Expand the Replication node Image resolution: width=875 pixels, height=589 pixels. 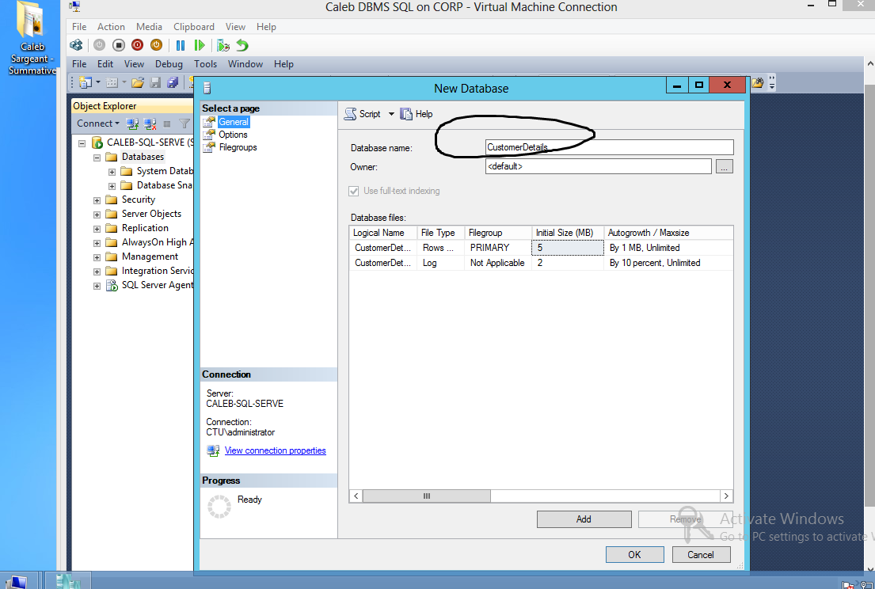click(97, 229)
